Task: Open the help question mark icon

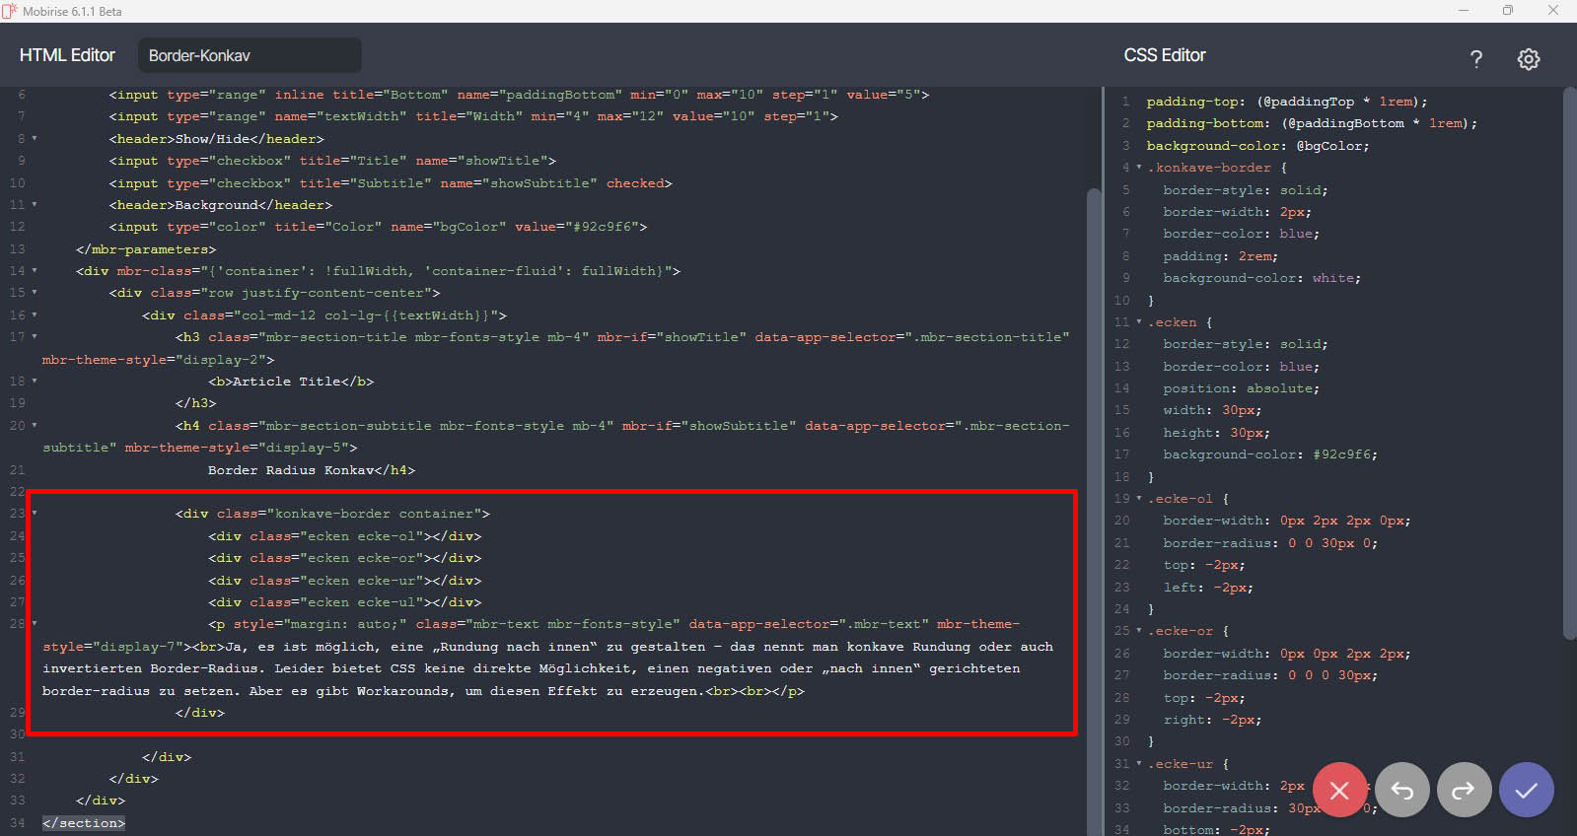Action: 1475,59
